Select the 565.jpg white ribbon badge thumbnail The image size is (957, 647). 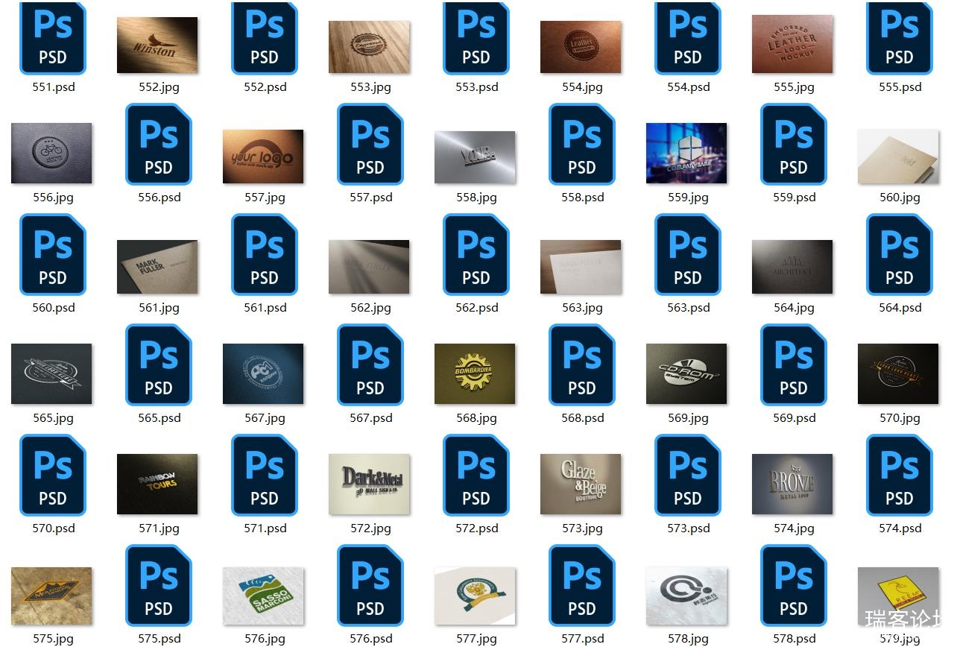[x=51, y=373]
